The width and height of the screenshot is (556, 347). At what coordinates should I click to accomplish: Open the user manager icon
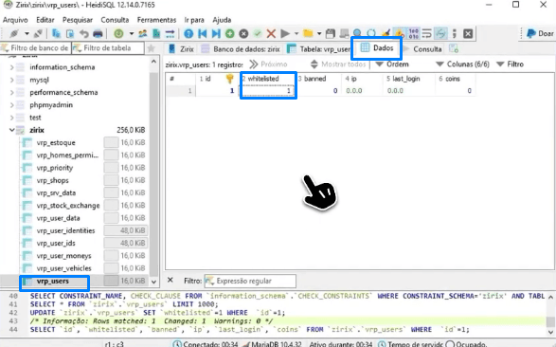pos(142,34)
